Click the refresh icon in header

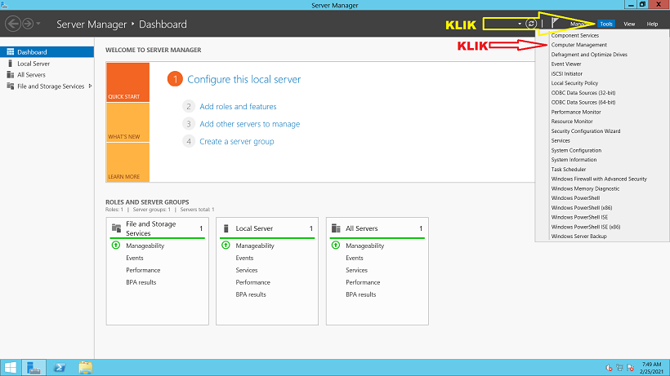531,24
